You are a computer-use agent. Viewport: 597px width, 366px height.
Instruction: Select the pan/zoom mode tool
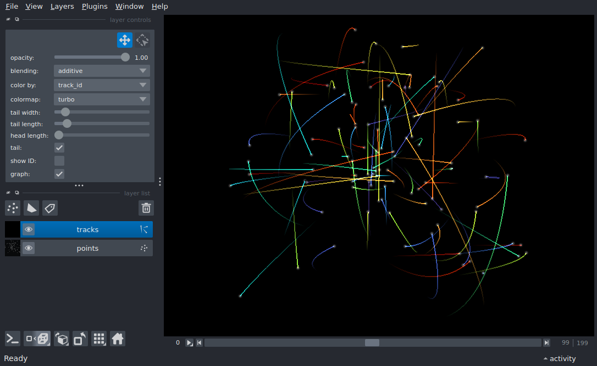(124, 40)
